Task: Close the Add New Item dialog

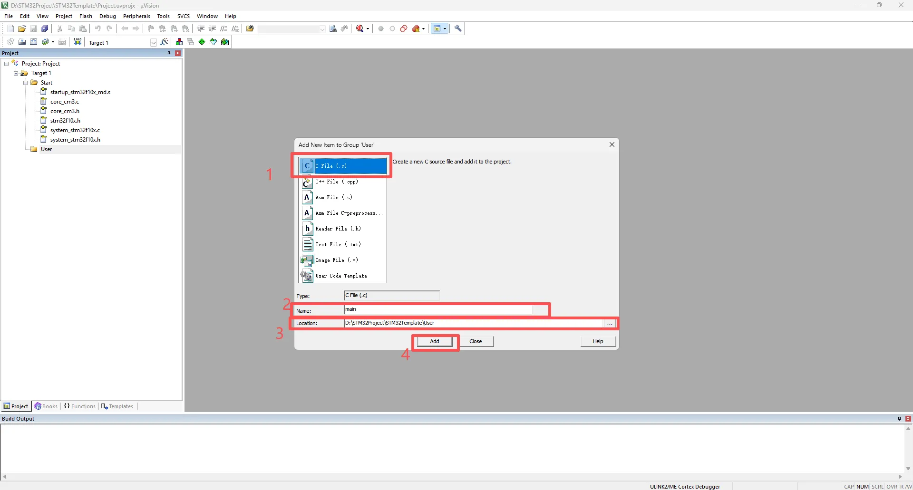Action: [612, 144]
